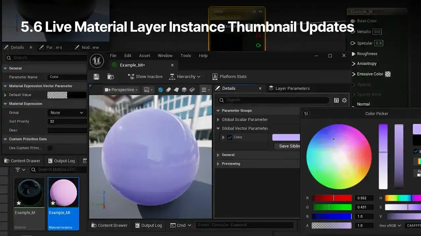421x236 pixels.
Task: Select the plane preview mesh icon
Action: tap(176, 90)
